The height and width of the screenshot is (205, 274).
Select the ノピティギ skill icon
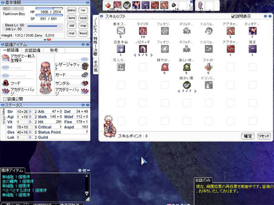click(143, 49)
